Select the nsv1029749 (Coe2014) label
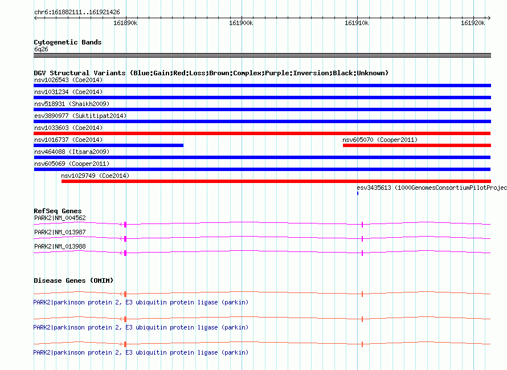The width and height of the screenshot is (507, 370). click(x=95, y=176)
